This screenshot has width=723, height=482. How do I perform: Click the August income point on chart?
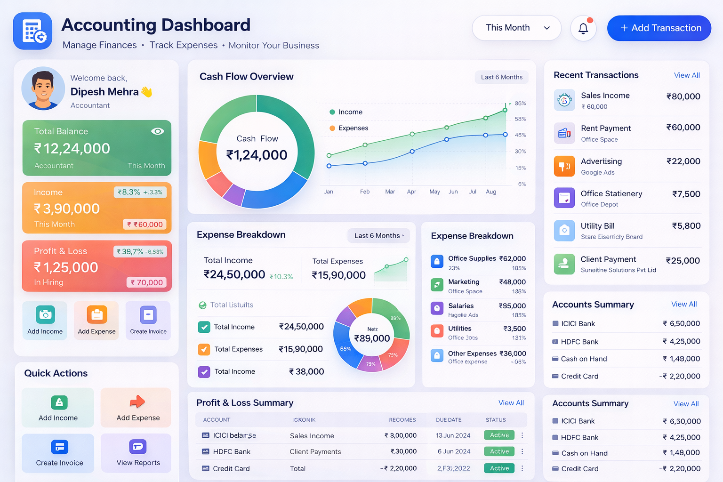(x=505, y=110)
